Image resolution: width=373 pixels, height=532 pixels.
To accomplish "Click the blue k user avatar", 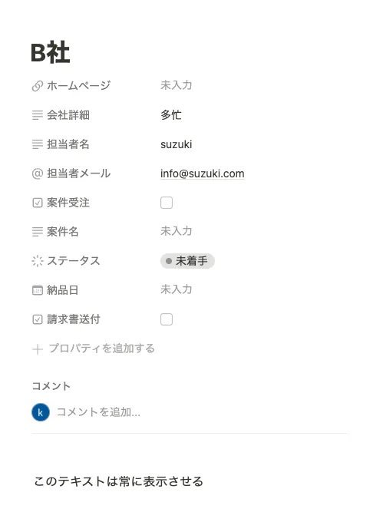I will click(x=41, y=412).
